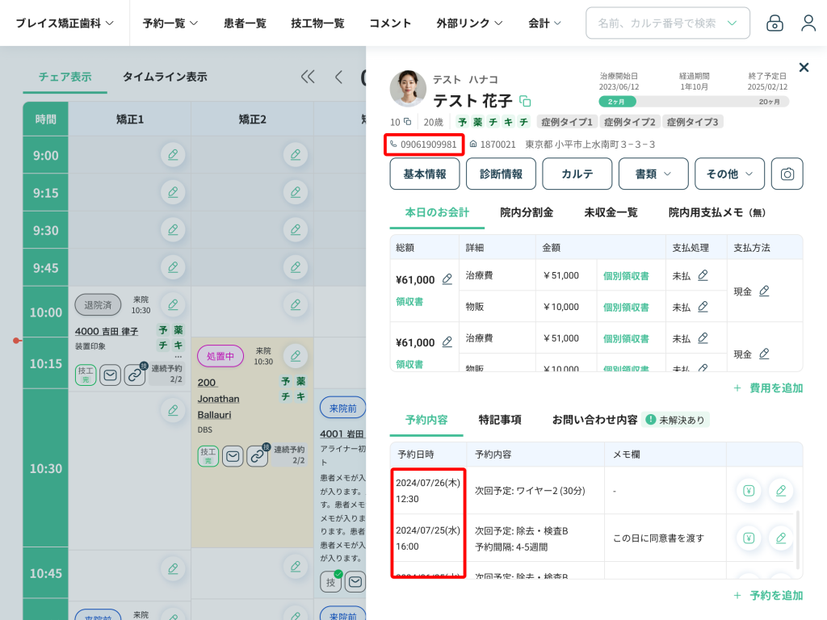Edit the 2024/07/25 appointment entry
The width and height of the screenshot is (827, 620).
(780, 538)
